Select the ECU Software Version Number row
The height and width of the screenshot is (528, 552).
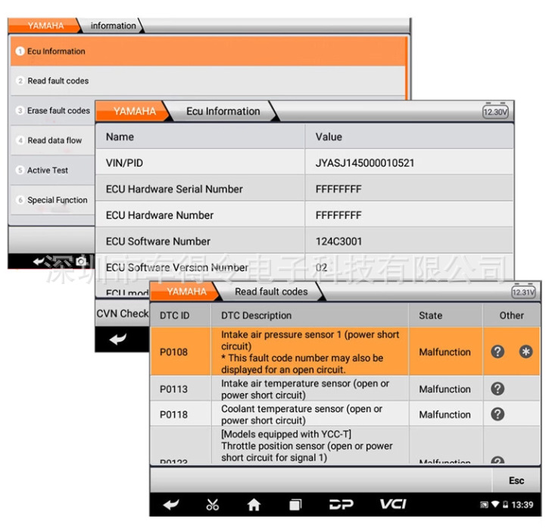point(304,267)
